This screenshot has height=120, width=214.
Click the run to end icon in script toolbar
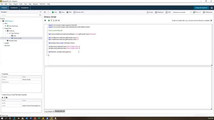tap(59, 20)
